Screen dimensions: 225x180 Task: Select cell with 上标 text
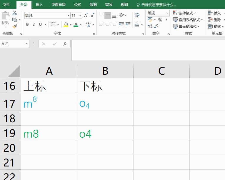click(49, 86)
